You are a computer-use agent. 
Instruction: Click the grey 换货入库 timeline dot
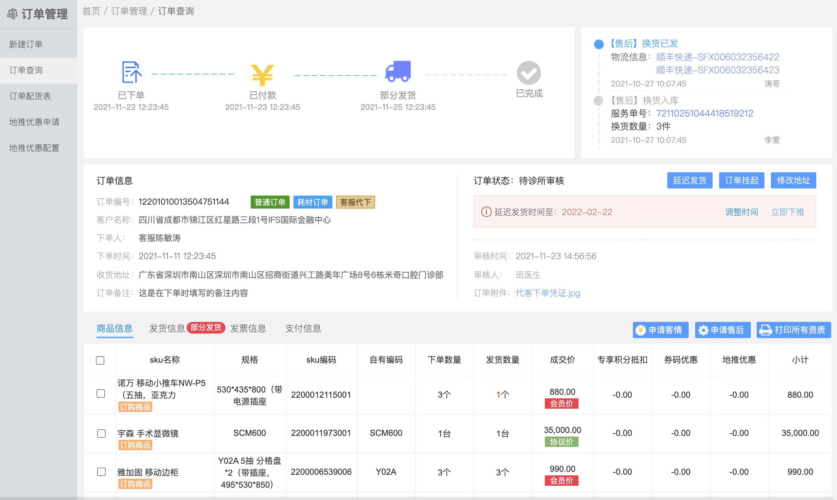[598, 100]
